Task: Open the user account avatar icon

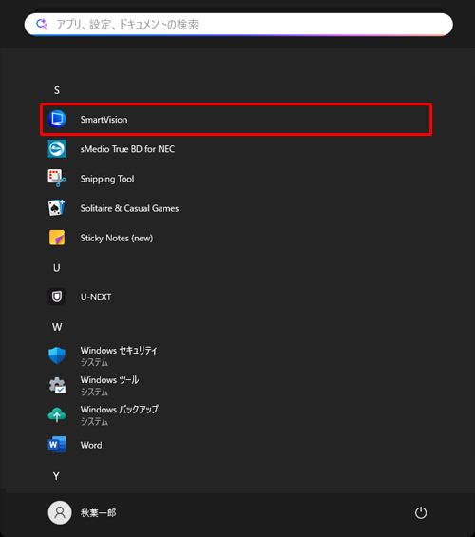Action: point(60,512)
